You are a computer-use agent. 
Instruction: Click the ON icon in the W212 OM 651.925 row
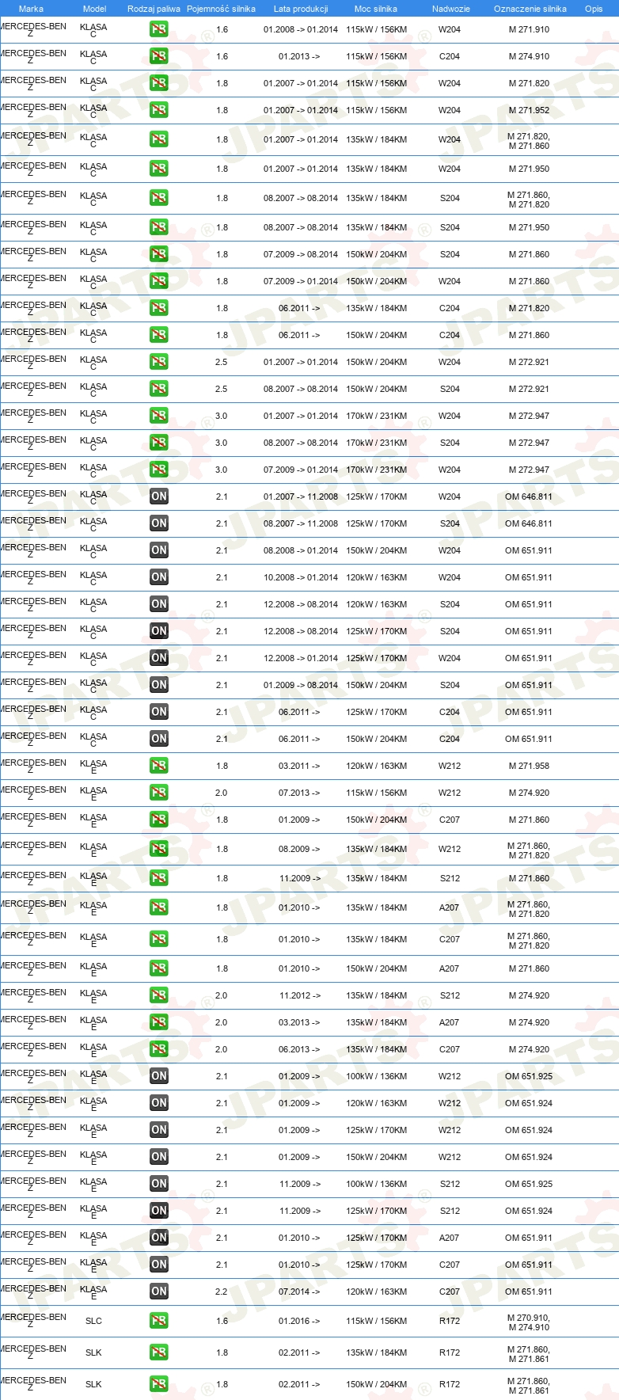pos(158,1076)
